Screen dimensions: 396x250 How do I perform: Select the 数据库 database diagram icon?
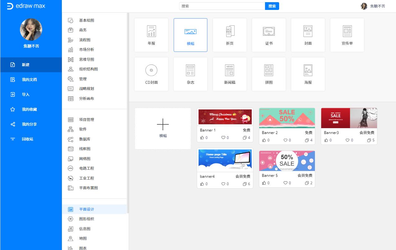(70, 139)
